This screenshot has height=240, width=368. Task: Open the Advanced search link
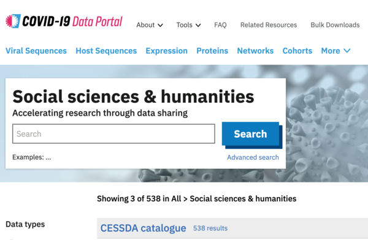point(253,157)
